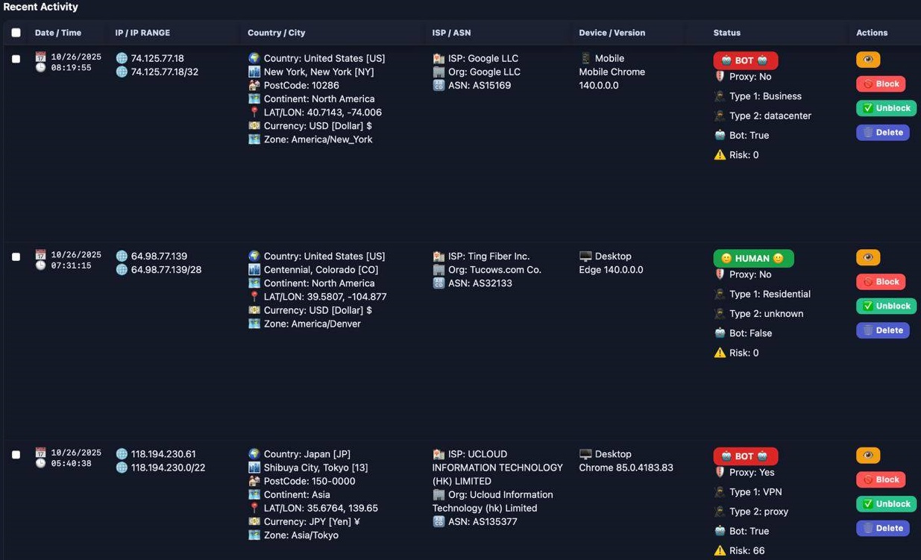This screenshot has width=921, height=560.
Task: Click the Status column header
Action: tap(726, 33)
